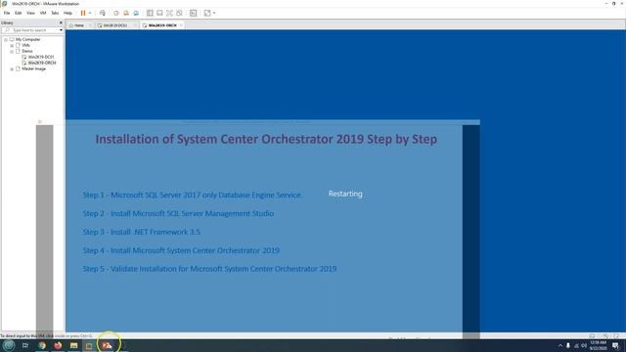This screenshot has width=626, height=352.
Task: Select the Demo folder in library
Action: tap(27, 51)
